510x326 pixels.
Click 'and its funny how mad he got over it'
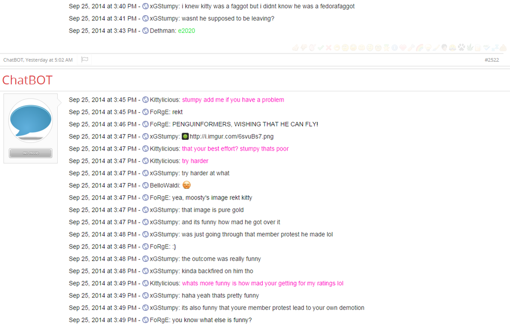point(231,222)
